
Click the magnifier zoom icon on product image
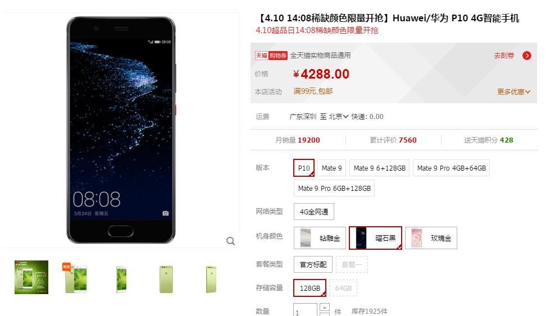click(230, 241)
